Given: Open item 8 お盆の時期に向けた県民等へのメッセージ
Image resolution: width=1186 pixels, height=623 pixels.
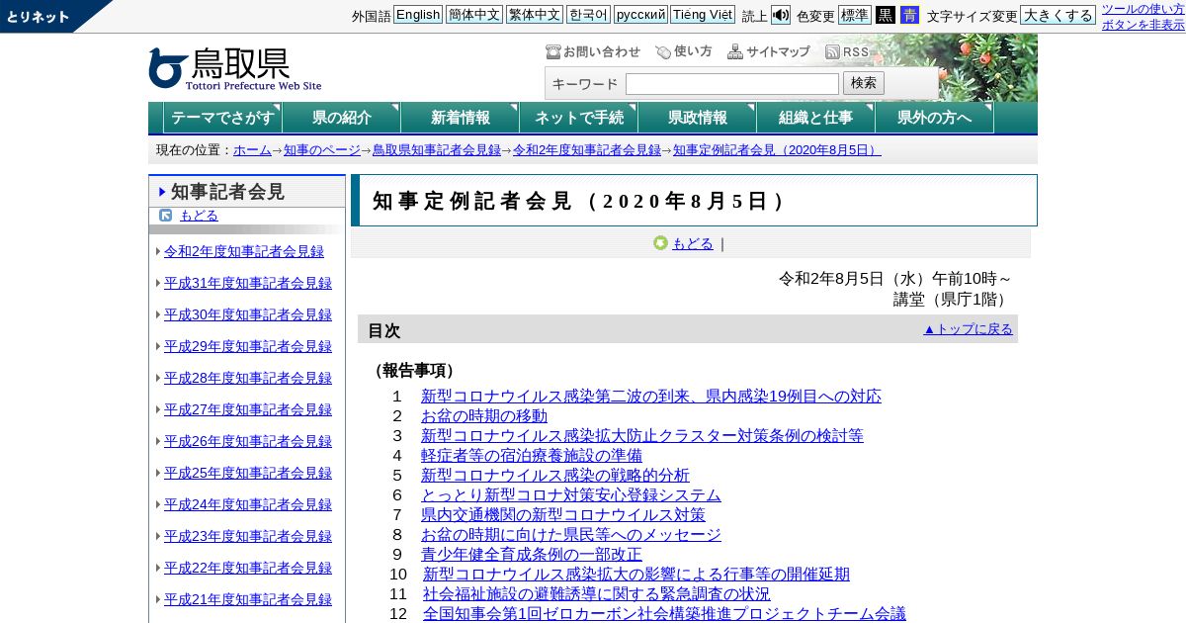Looking at the screenshot, I should click(x=571, y=535).
